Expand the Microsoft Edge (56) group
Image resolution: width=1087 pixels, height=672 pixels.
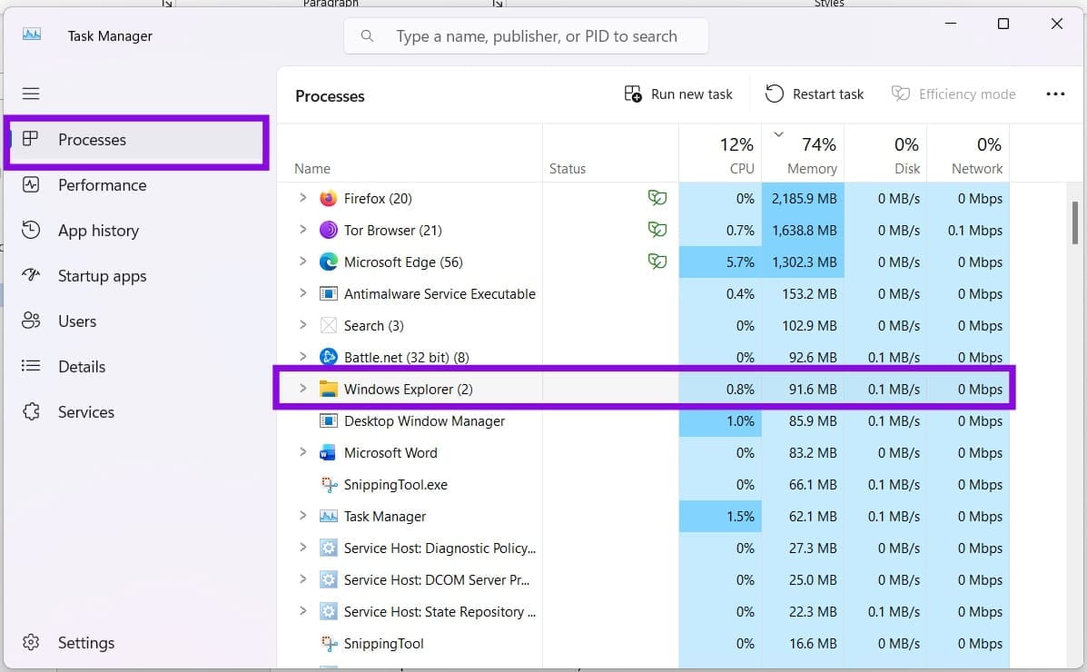(303, 262)
